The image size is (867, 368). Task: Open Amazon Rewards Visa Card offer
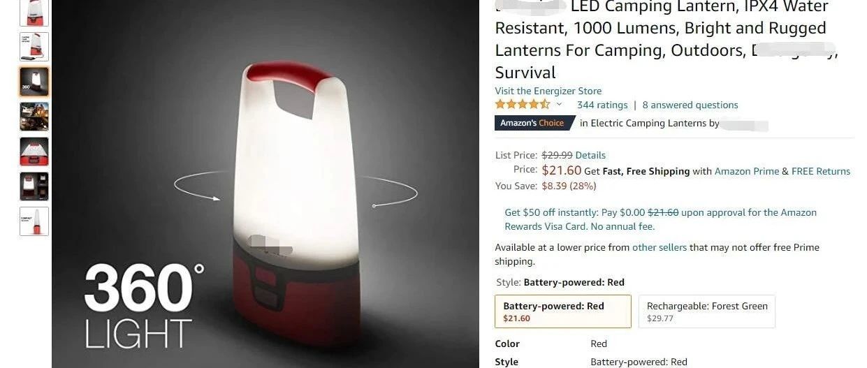pyautogui.click(x=661, y=219)
